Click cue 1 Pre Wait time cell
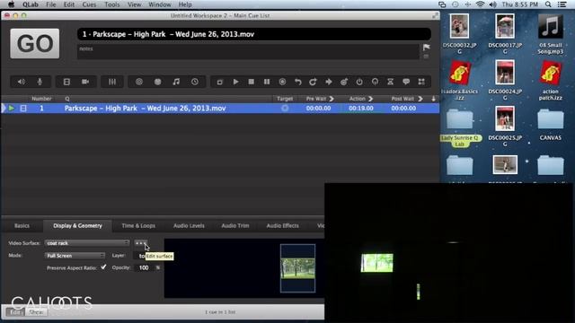575x323 pixels. pos(318,108)
